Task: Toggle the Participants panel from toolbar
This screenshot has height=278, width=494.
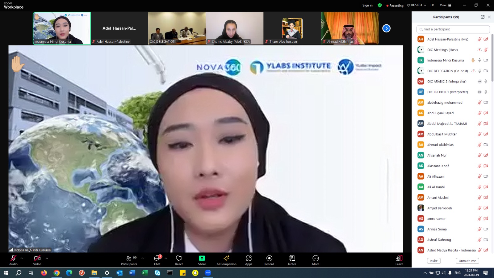Action: click(x=129, y=260)
